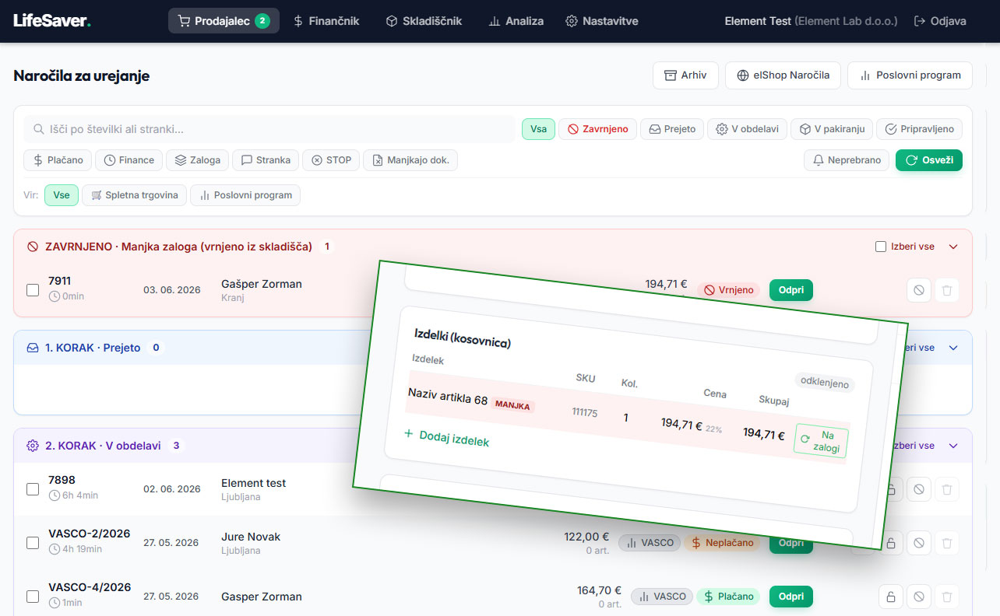
Task: Check Izberi vse in Zavrnjeno section
Action: click(881, 247)
